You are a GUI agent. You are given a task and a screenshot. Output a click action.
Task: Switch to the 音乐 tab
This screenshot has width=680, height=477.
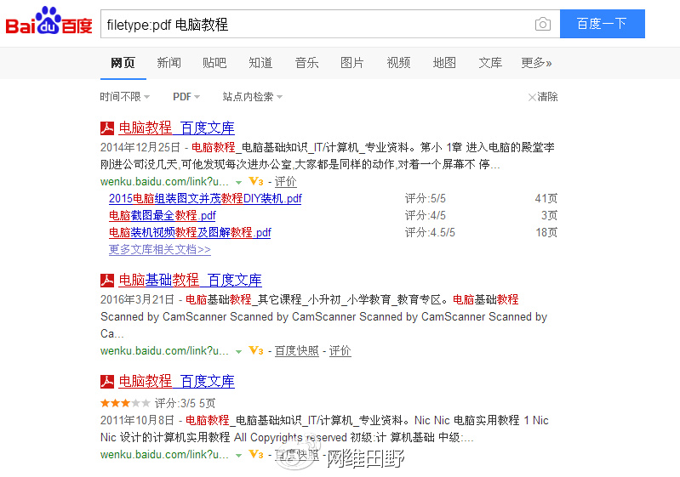tap(306, 63)
